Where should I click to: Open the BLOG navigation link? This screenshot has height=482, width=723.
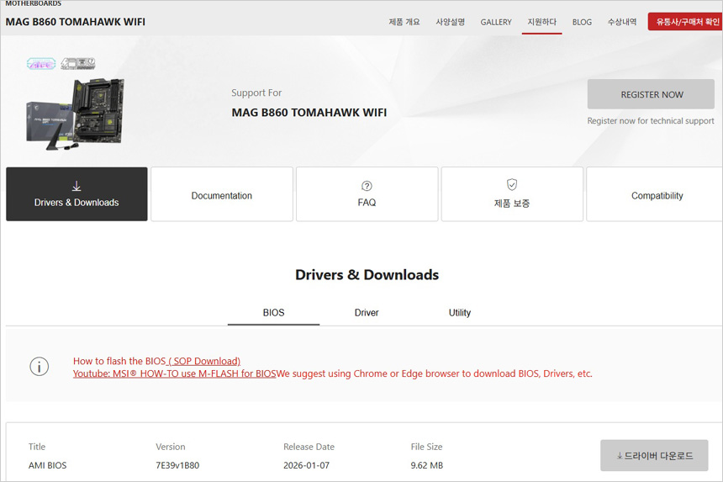[582, 22]
